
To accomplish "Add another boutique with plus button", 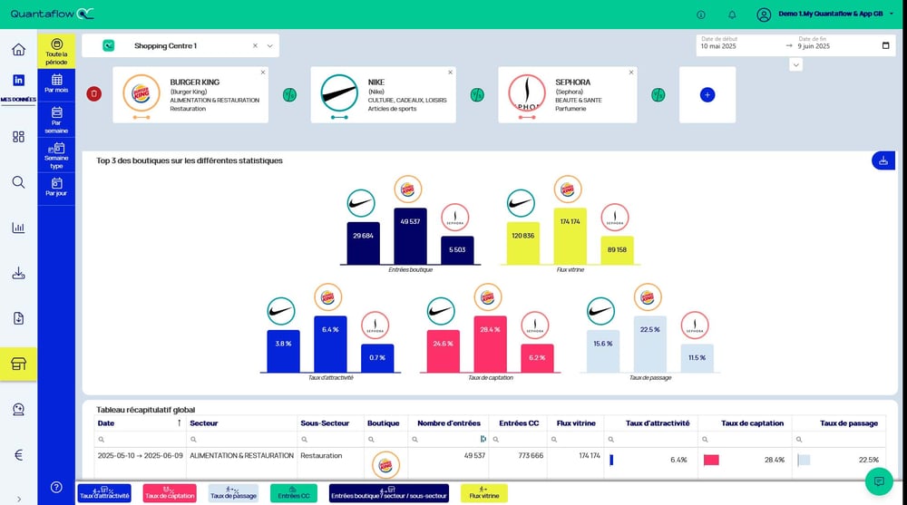I will [x=707, y=94].
